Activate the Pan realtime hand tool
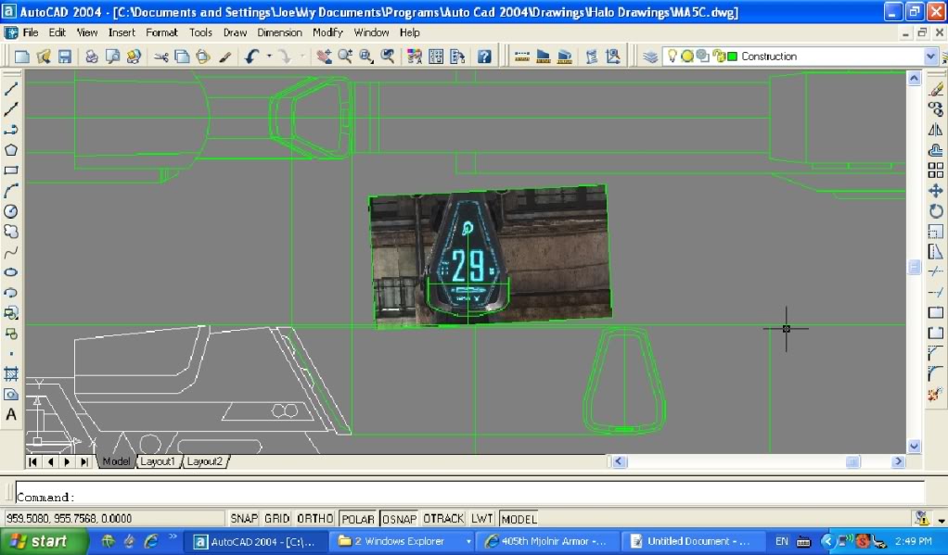Viewport: 948px width, 555px height. click(x=324, y=57)
